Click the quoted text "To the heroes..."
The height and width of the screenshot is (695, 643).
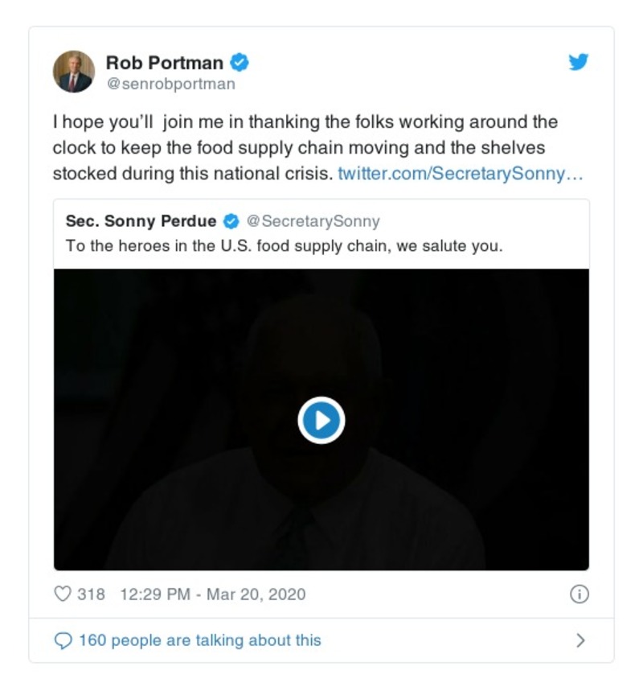[x=284, y=246]
